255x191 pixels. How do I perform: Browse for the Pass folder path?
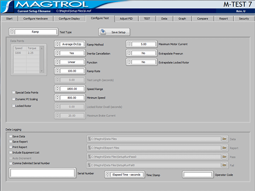(x=224, y=157)
